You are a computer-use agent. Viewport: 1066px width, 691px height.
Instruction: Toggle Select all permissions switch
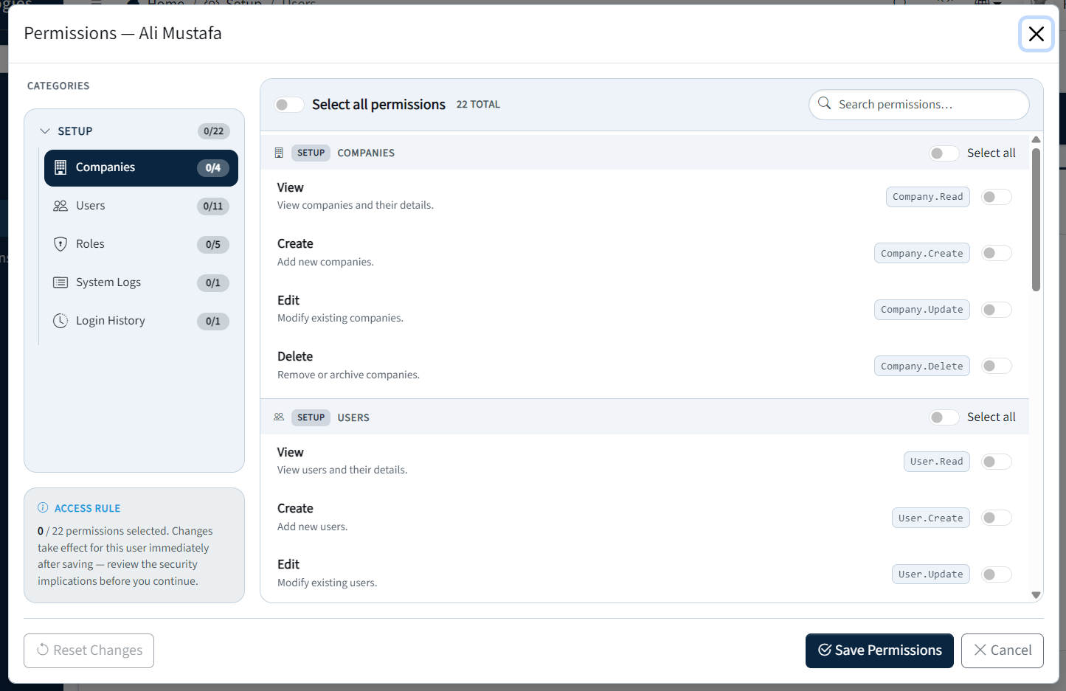point(289,105)
